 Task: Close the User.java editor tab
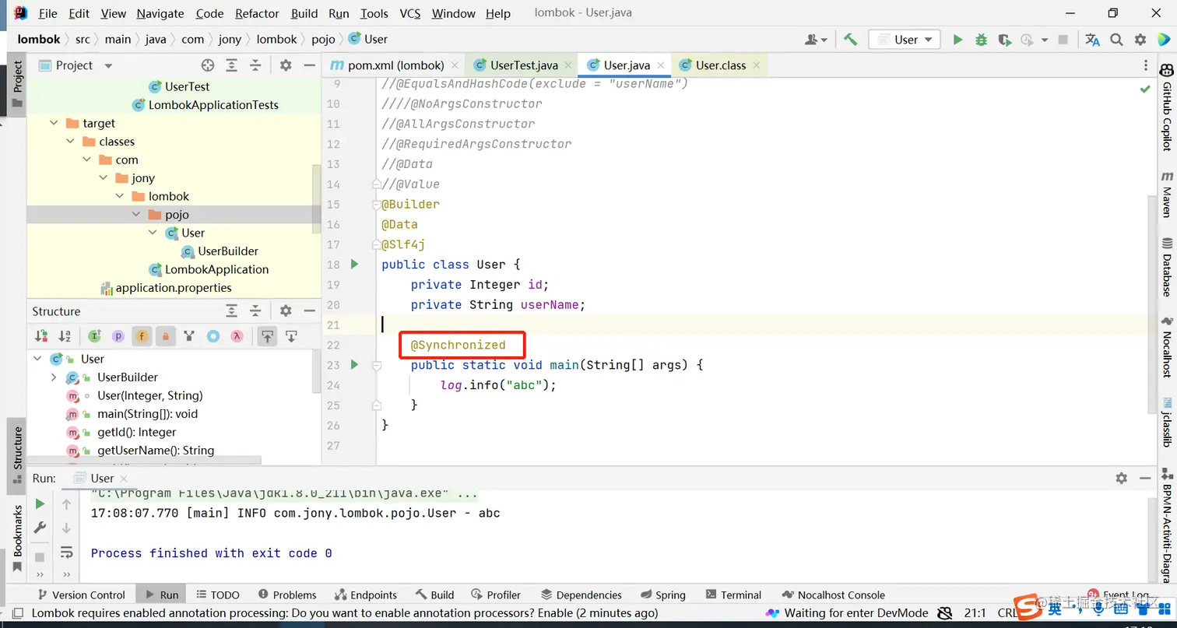coord(660,65)
